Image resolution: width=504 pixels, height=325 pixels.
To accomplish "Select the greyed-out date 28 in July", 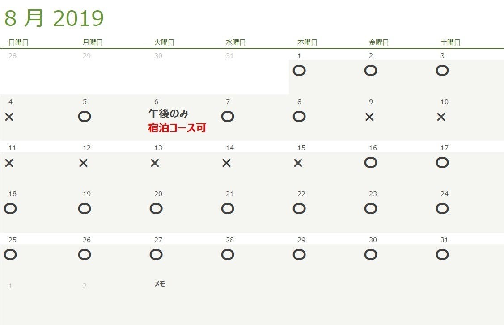I will [x=13, y=56].
